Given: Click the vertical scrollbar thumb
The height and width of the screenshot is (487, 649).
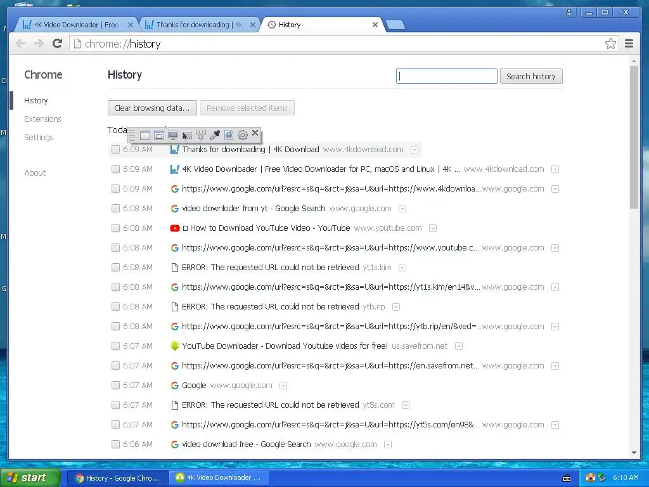Looking at the screenshot, I should tap(634, 138).
